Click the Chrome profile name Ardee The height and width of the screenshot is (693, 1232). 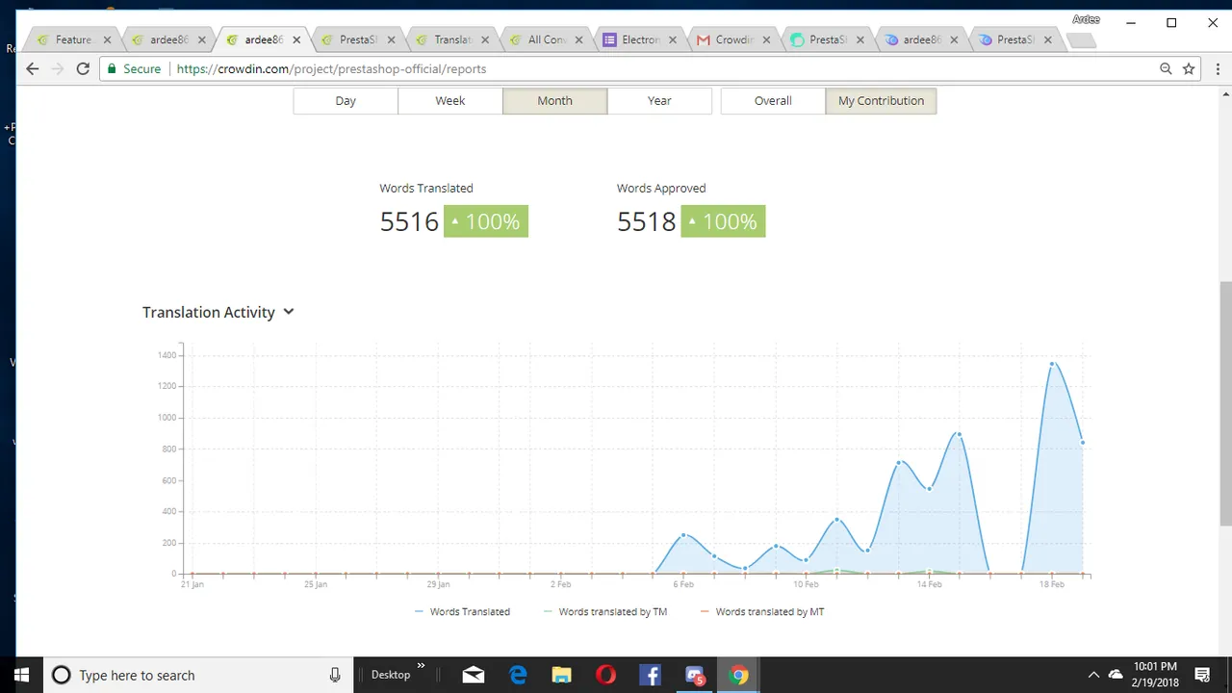click(x=1086, y=19)
